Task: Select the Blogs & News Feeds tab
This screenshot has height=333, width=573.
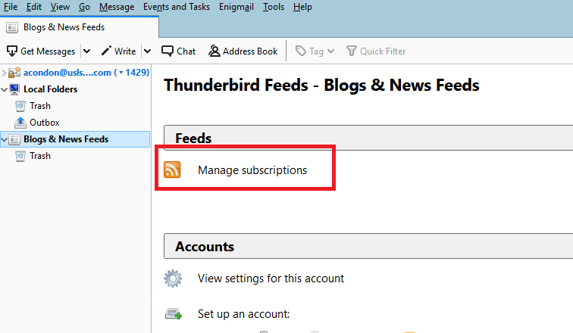Action: point(79,27)
